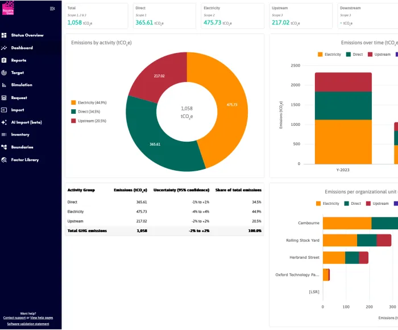Click View help pages link

(42, 318)
